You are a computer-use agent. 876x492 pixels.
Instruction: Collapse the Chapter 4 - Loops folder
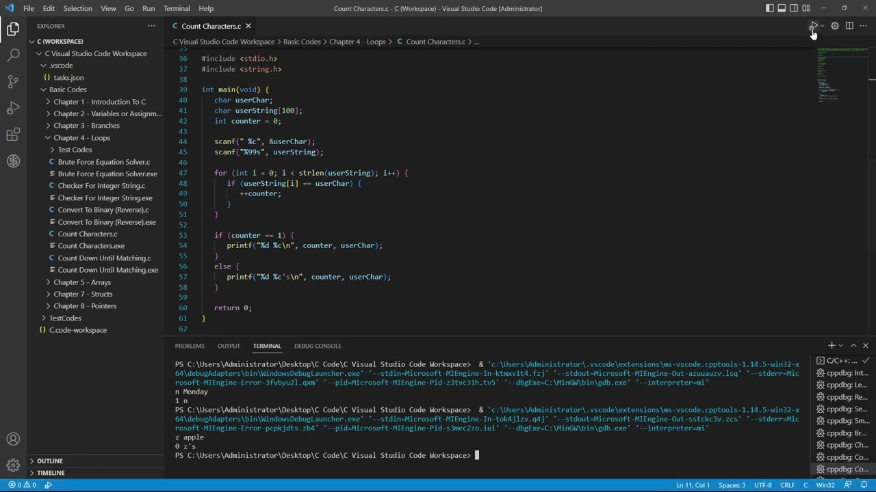click(x=96, y=138)
